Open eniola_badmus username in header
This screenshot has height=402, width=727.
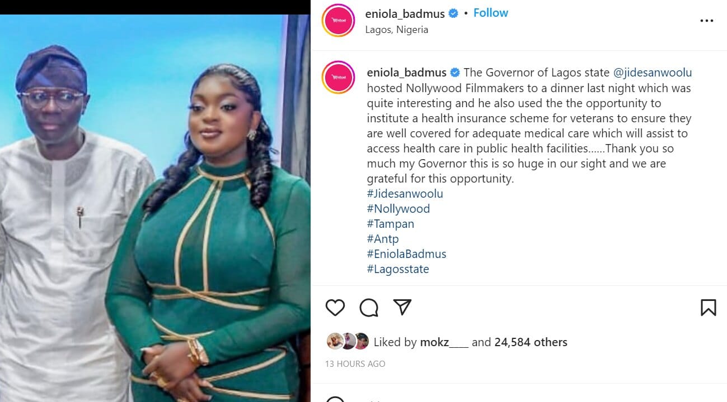(x=406, y=13)
